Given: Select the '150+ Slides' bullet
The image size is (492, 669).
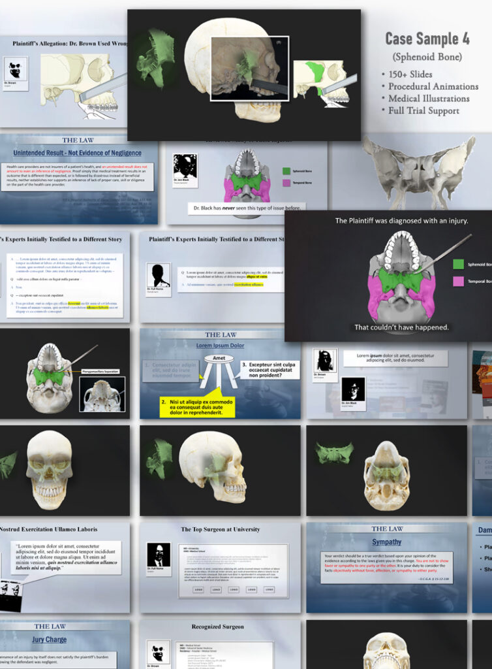Looking at the screenshot, I should (410, 74).
